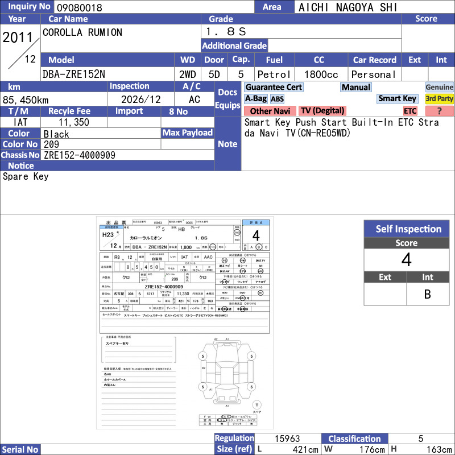
Task: Click the Max Payload label
Action: pos(188,133)
